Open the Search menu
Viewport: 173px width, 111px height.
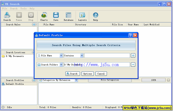[14, 9]
